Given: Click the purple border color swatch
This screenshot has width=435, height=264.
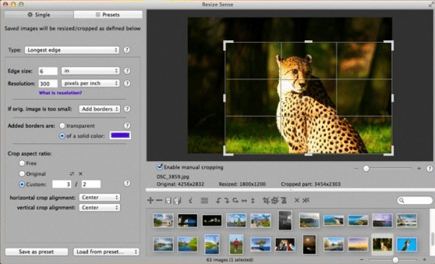Looking at the screenshot, I should point(119,136).
